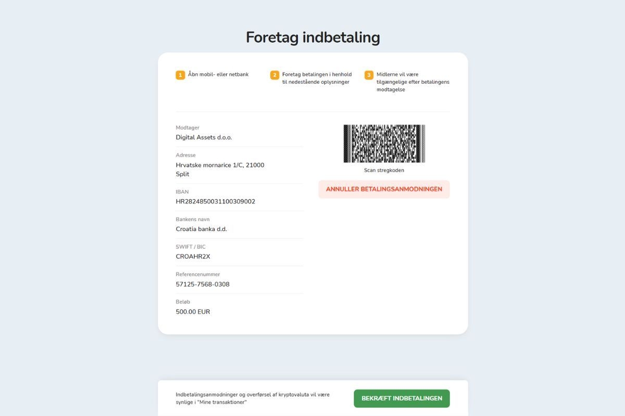Select the IBAN number HR2824850031100309002
Screen dimensions: 625x416
pyautogui.click(x=216, y=202)
